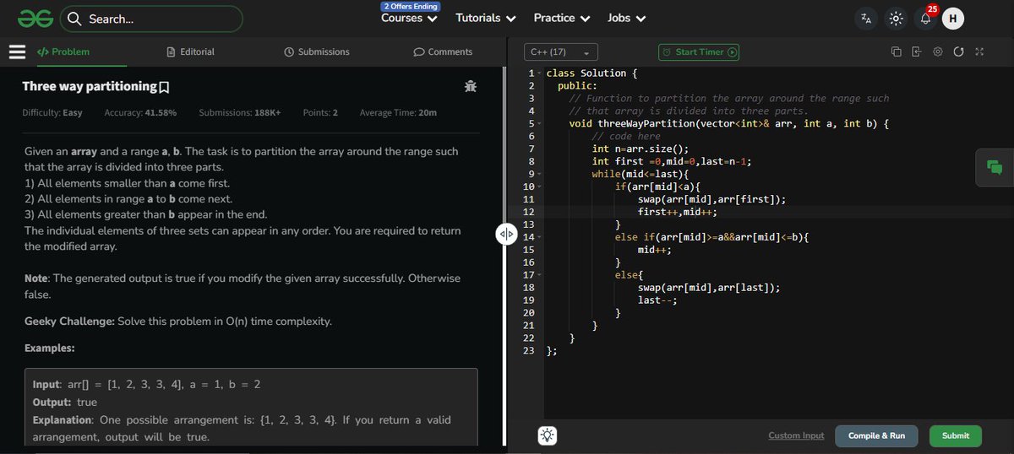Switch to the Problem tab
1014x454 pixels.
(63, 51)
